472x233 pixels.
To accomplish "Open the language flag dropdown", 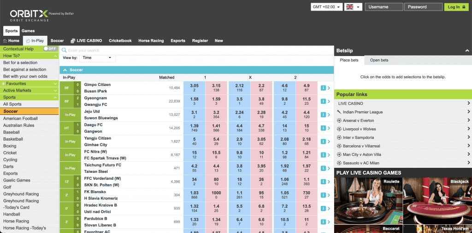I will 353,7.
